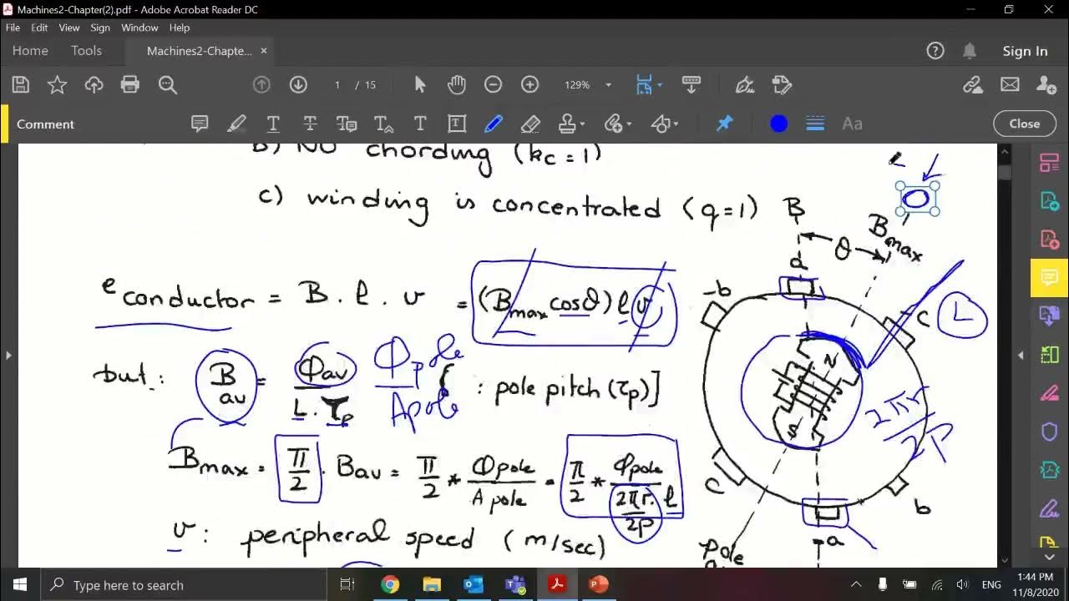Zoom in with the plus button
The image size is (1069, 601).
529,84
